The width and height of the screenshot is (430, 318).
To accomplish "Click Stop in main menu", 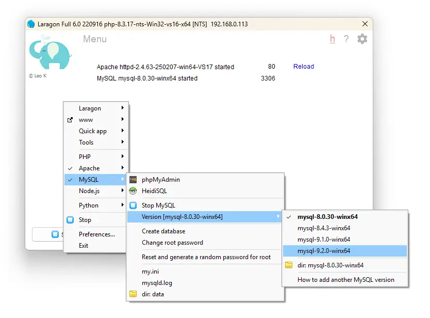I will tap(95, 220).
